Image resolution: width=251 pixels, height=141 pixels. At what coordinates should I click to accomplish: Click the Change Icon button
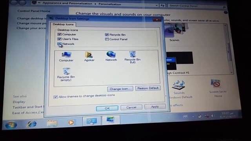coord(120,89)
